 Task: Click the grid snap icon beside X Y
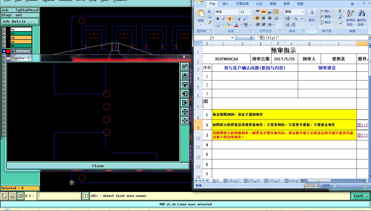21,196
